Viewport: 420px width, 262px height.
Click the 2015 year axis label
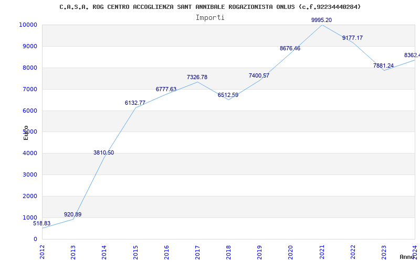pyautogui.click(x=135, y=252)
